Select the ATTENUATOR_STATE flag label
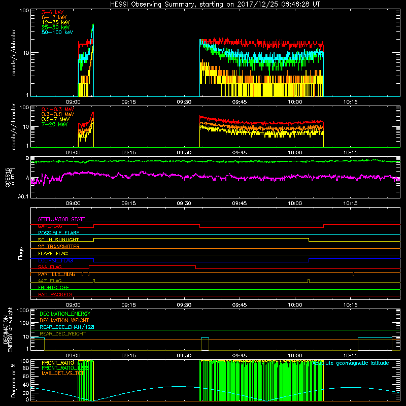Screen dimensions: 406x406 tap(61, 219)
